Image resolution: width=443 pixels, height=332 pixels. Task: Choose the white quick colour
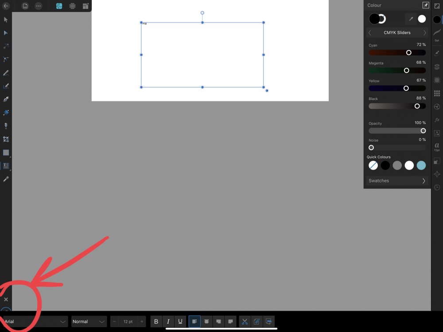[409, 166]
